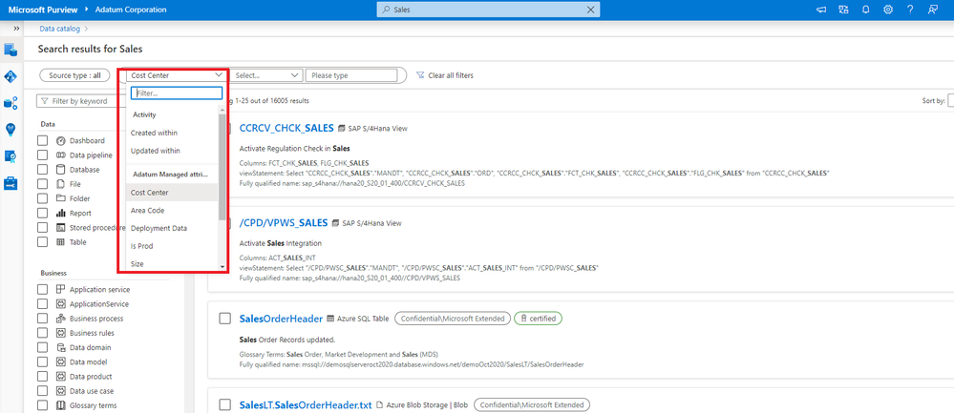Open the Management briefcase sidebar icon

click(11, 183)
